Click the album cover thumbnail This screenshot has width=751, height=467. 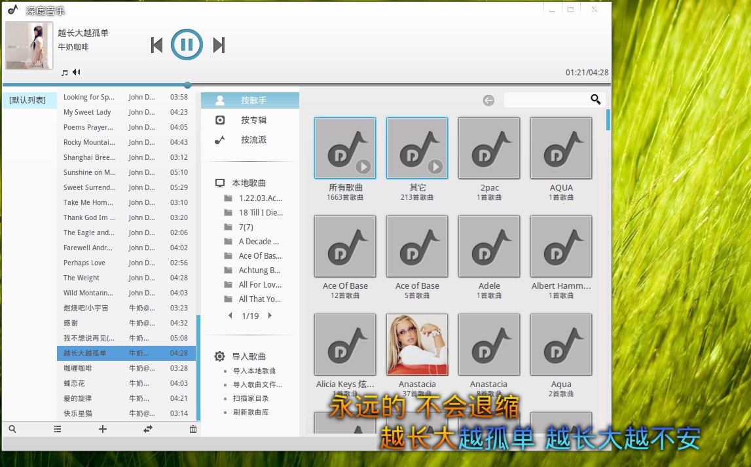click(x=29, y=45)
